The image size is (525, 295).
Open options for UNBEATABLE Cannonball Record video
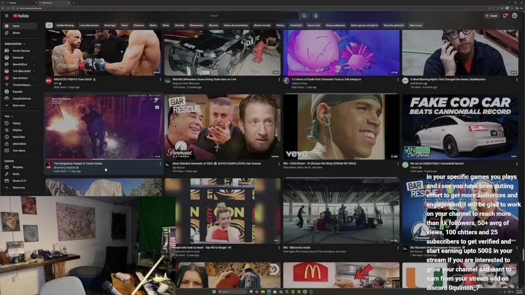coord(516,163)
